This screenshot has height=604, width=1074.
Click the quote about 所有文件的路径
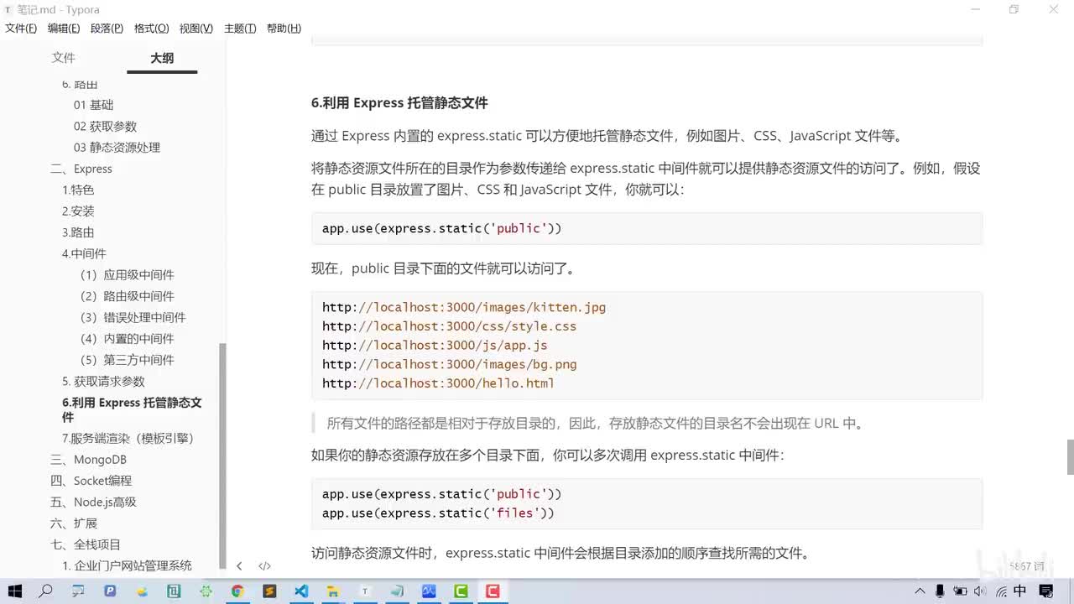(596, 423)
